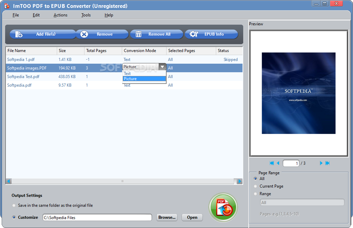Go to first preview page

272,163
